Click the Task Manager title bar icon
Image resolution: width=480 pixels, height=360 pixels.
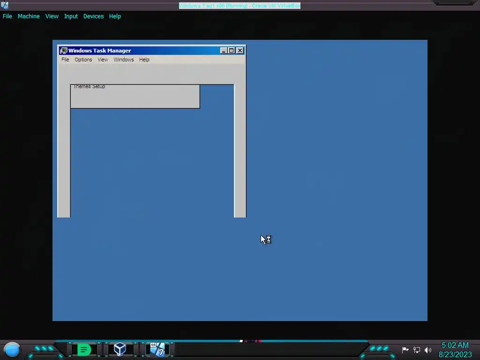click(x=64, y=51)
